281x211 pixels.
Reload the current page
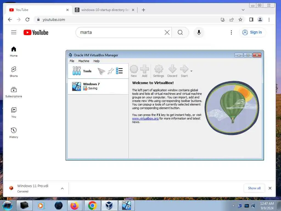(x=27, y=20)
